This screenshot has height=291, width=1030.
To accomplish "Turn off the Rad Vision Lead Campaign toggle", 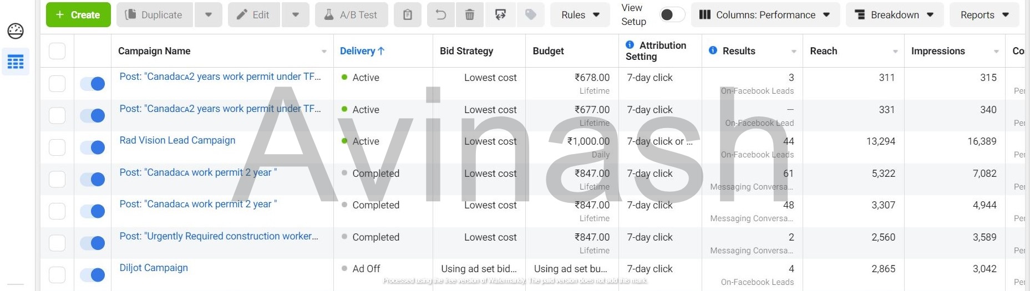I will [x=93, y=147].
